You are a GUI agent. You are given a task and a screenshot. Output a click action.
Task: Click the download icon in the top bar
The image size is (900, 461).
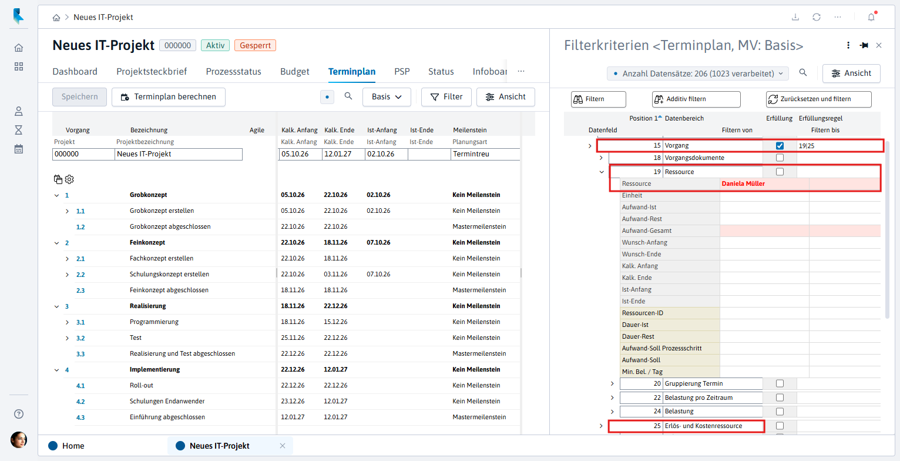[x=795, y=17]
